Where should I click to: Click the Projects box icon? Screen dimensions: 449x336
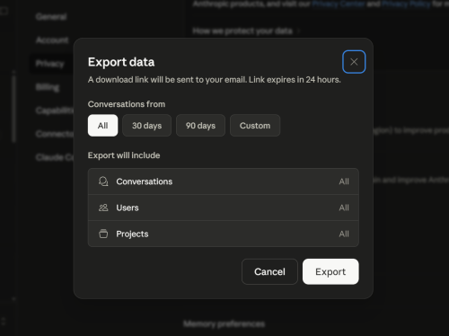[103, 234]
